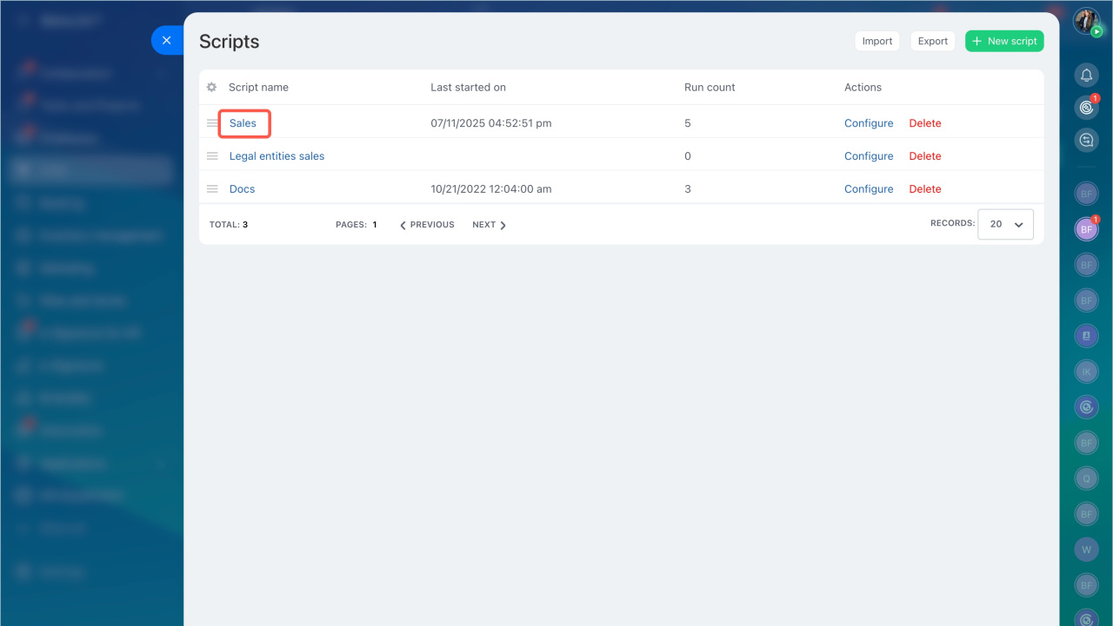Screen dimensions: 1113x626
Task: Click the drag handle beside Sales
Action: [212, 123]
